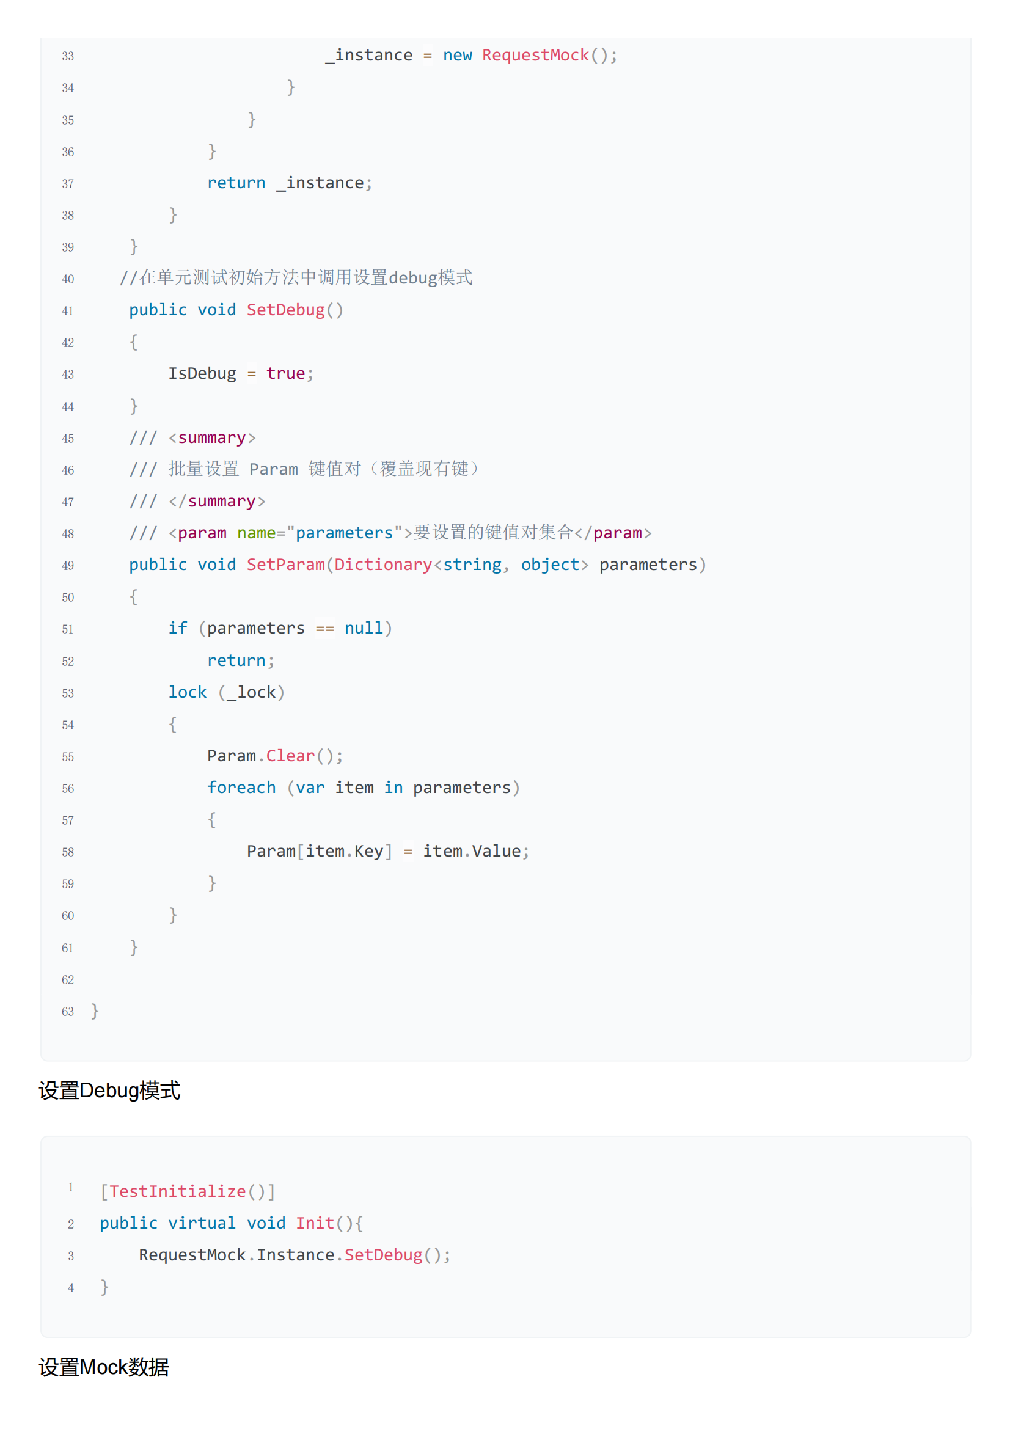Screen dimensions: 1010x1429
Task: Click the SetParam method name in its declaration
Action: (285, 565)
